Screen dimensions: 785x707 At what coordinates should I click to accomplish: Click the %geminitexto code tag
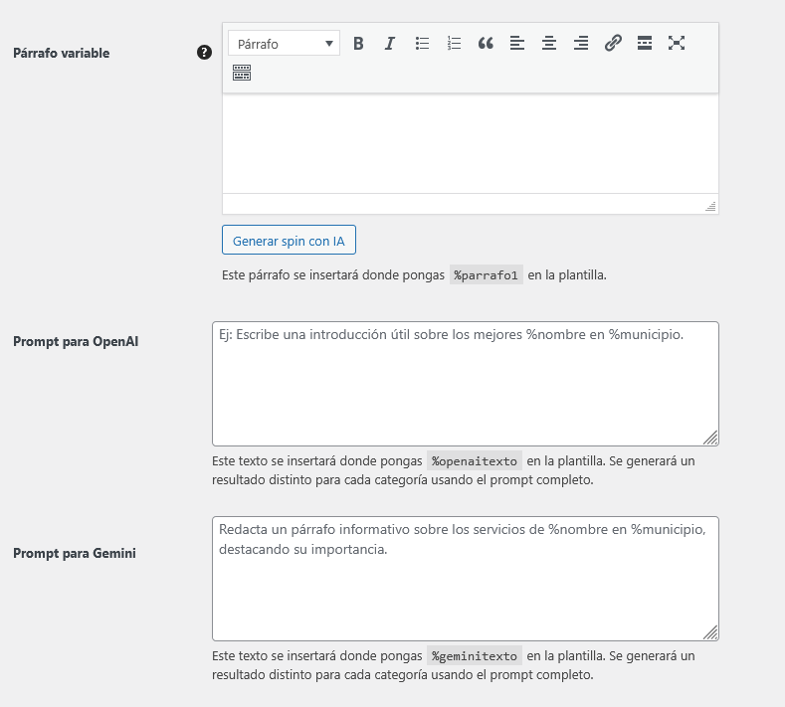475,656
